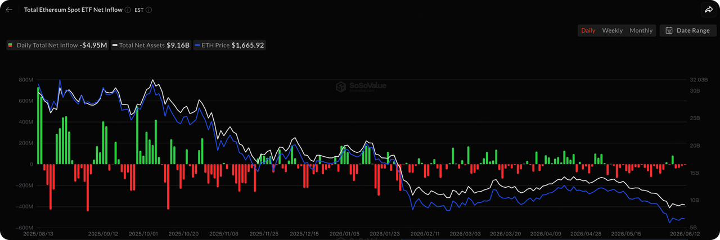Switch to the Monthly tab
Image resolution: width=720 pixels, height=240 pixels.
coord(641,30)
